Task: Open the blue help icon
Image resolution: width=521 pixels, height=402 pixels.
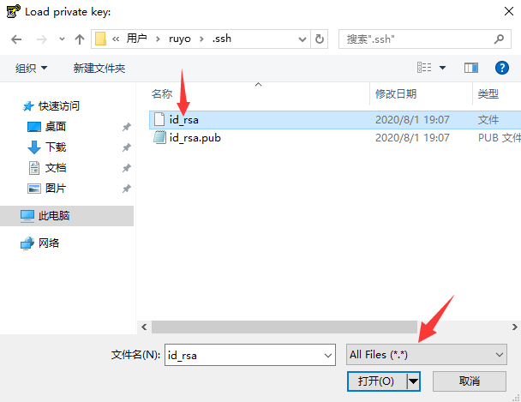Action: point(502,68)
